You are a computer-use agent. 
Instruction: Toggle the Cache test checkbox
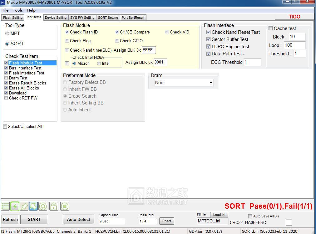(271, 28)
